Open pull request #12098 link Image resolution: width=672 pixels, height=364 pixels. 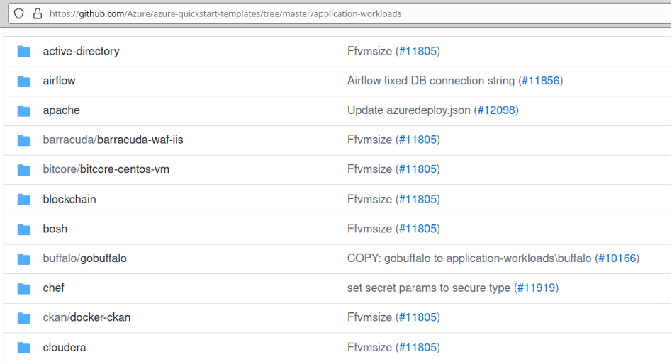[x=495, y=110]
